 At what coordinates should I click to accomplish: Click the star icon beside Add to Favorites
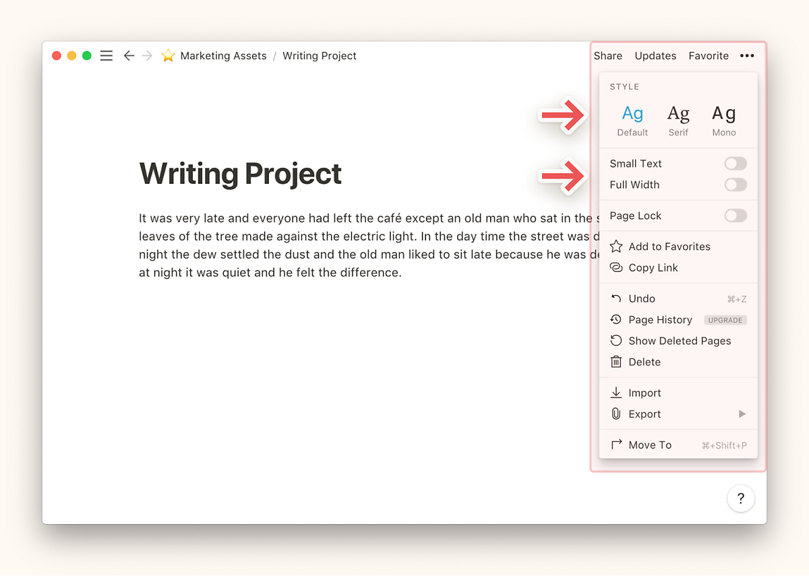click(616, 247)
